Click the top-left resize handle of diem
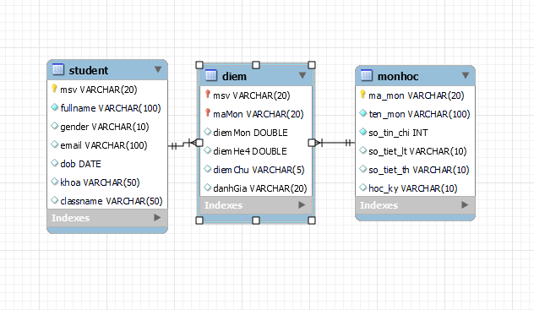 [x=199, y=65]
